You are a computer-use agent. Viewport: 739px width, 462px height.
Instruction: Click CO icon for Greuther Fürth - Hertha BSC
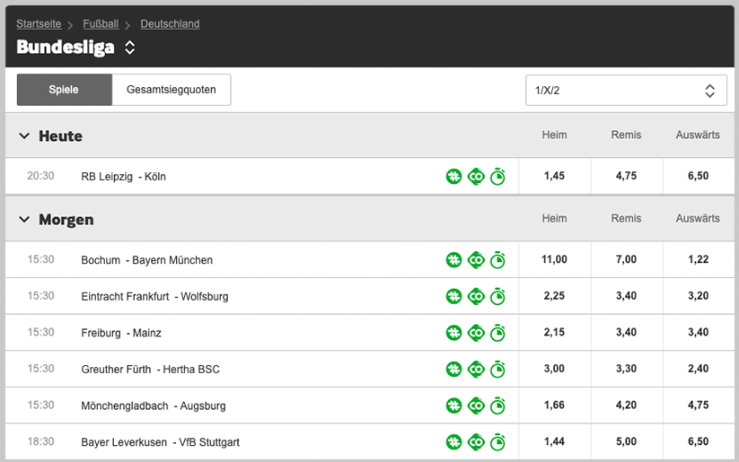click(476, 370)
